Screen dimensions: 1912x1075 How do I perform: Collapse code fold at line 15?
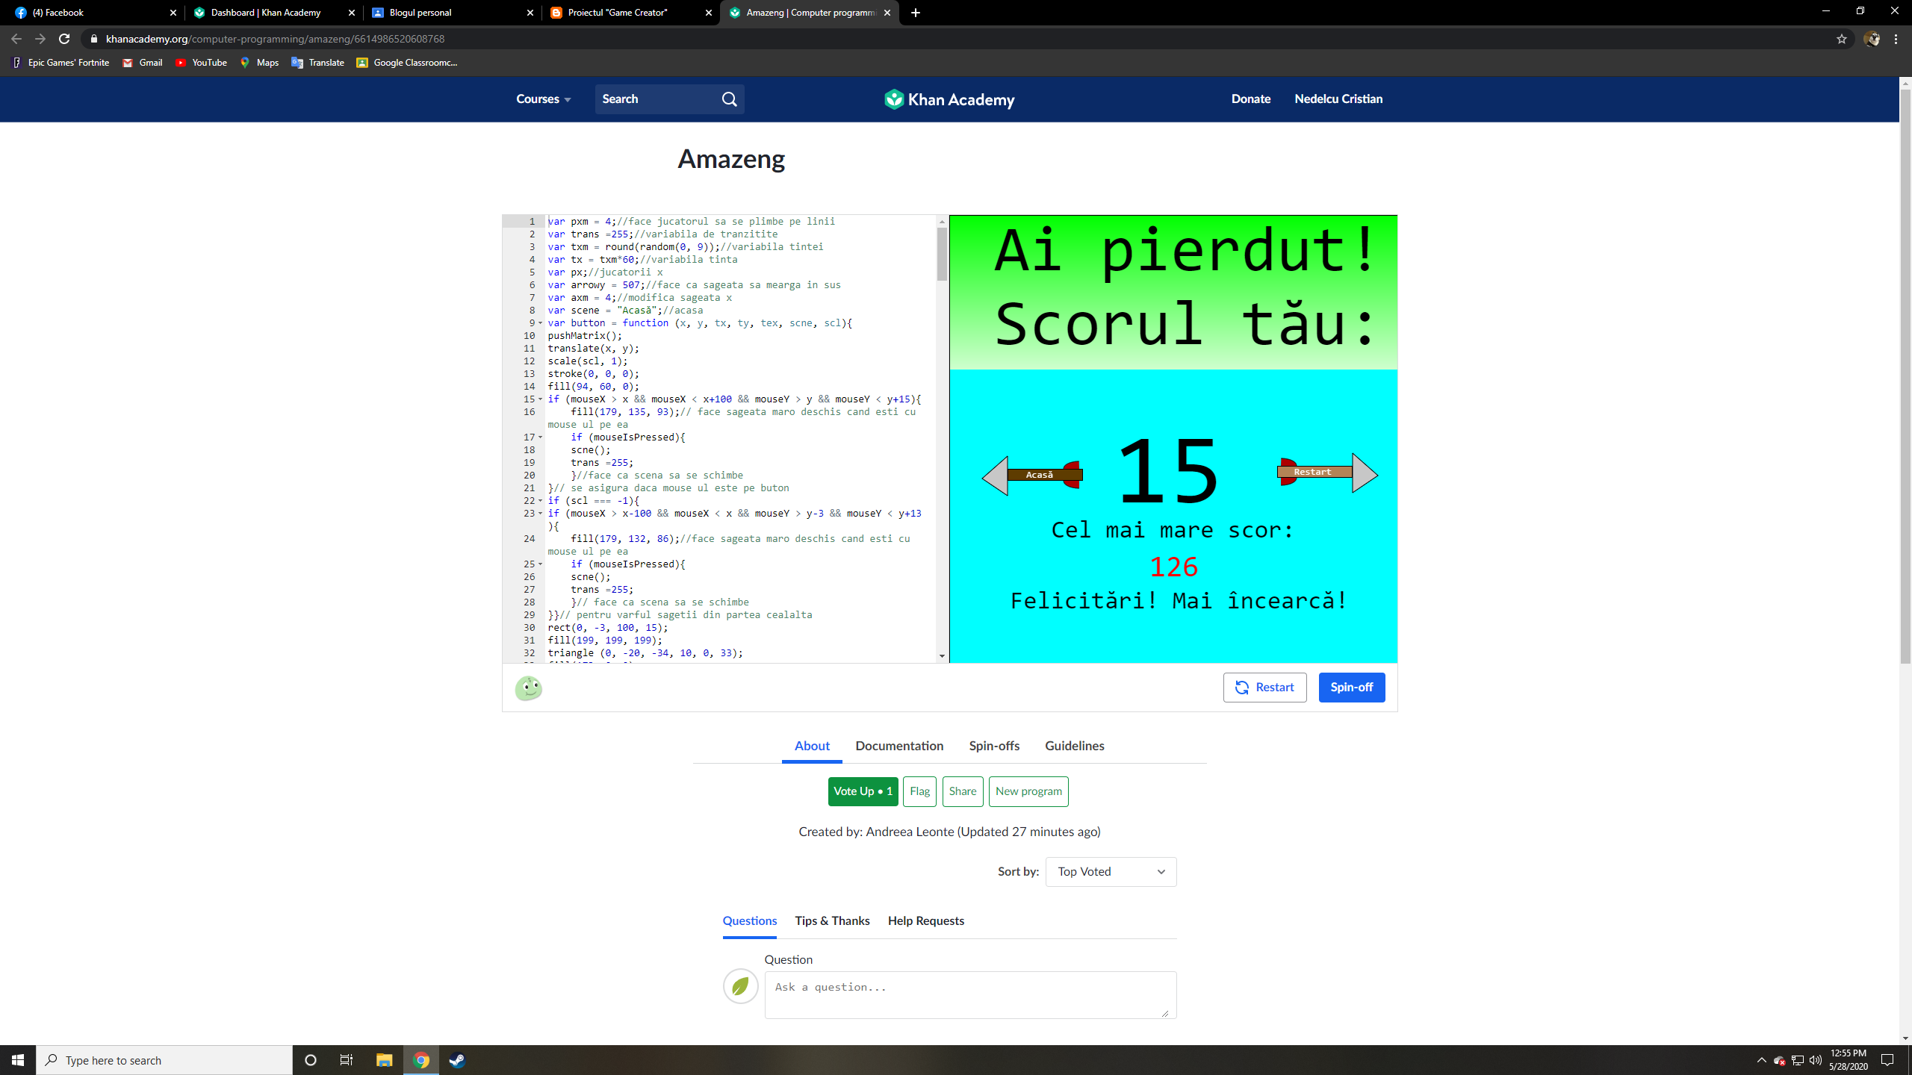(541, 399)
